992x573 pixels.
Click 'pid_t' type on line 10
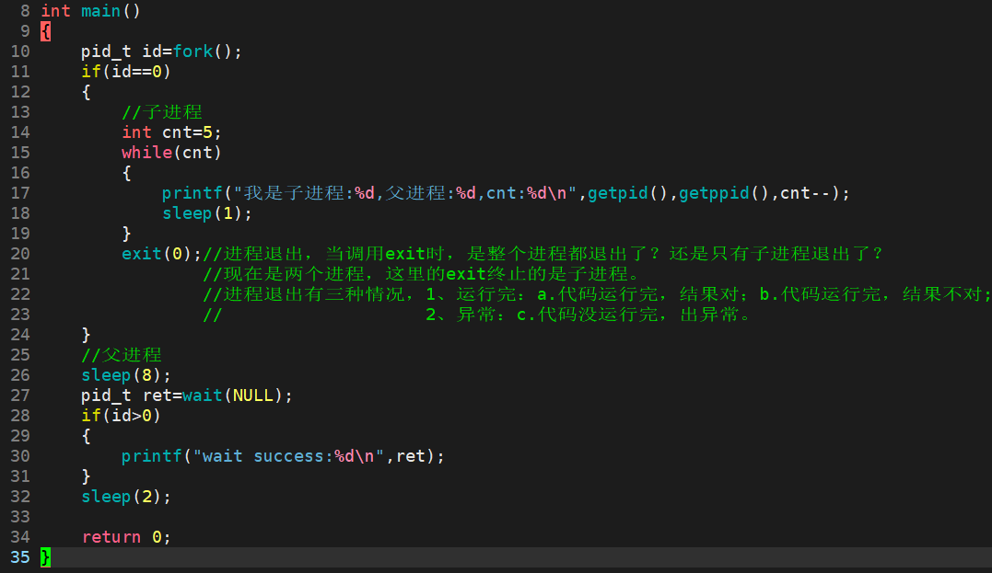click(106, 52)
